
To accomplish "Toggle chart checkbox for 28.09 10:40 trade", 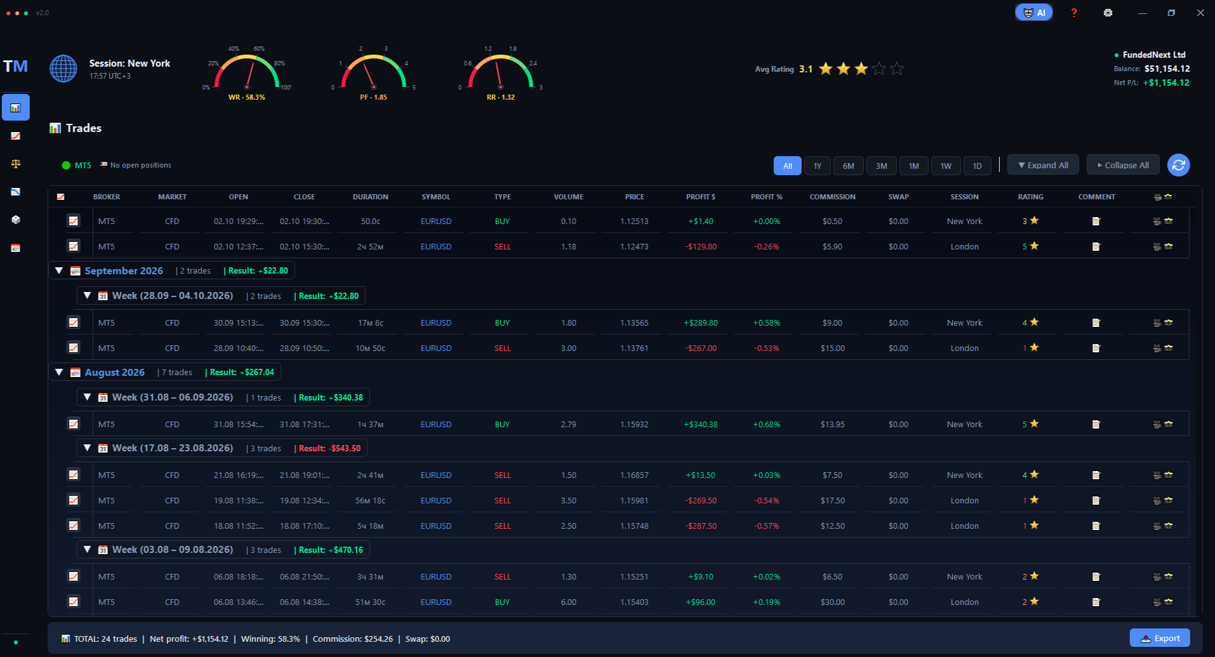I will 74,348.
